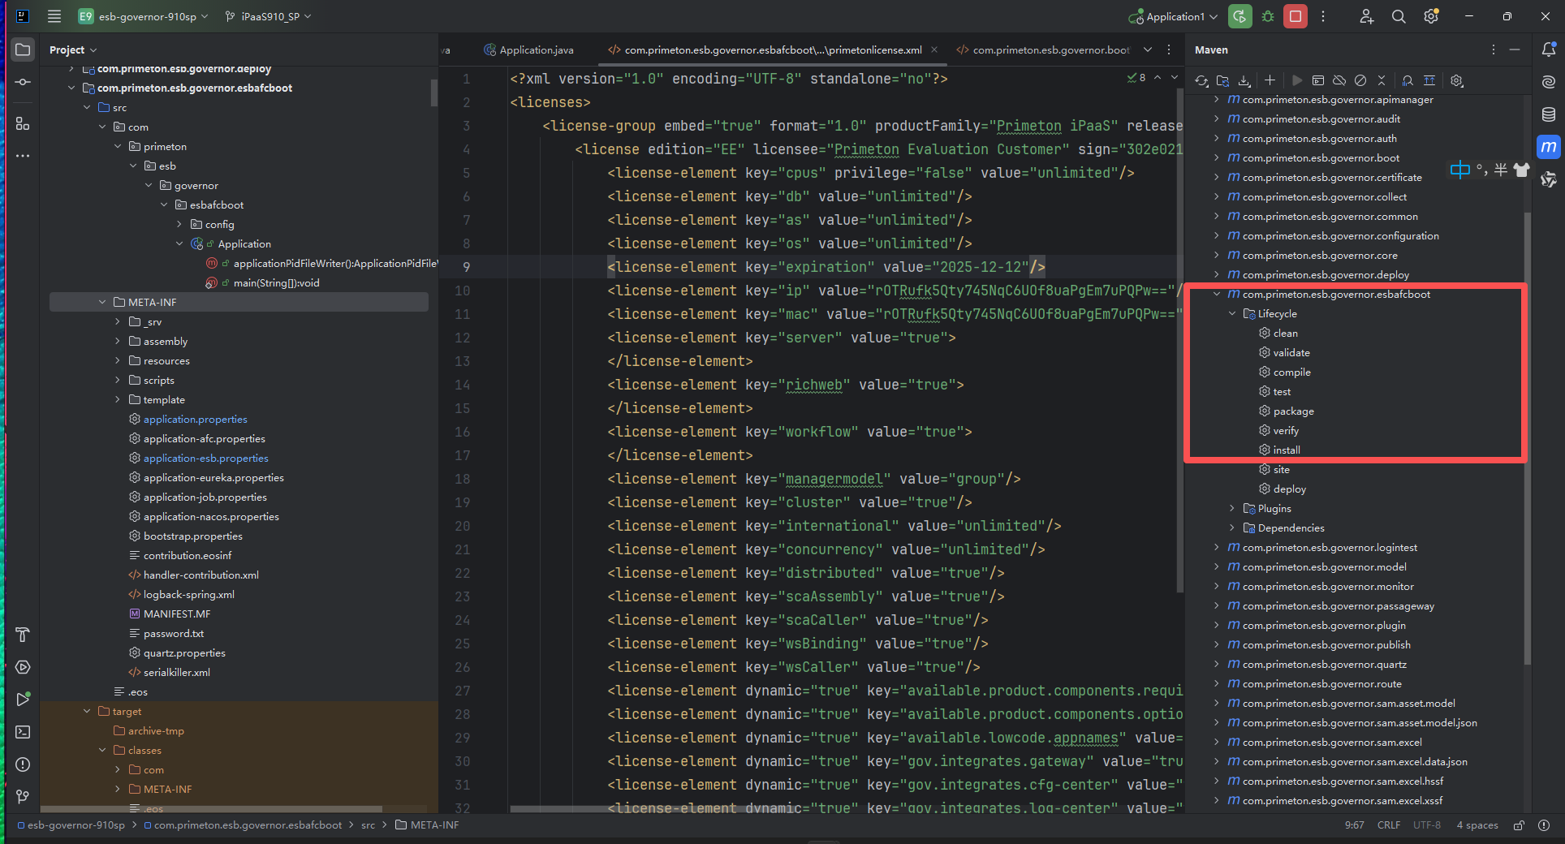Image resolution: width=1565 pixels, height=844 pixels.
Task: Open the Database tool window
Action: point(1549,114)
